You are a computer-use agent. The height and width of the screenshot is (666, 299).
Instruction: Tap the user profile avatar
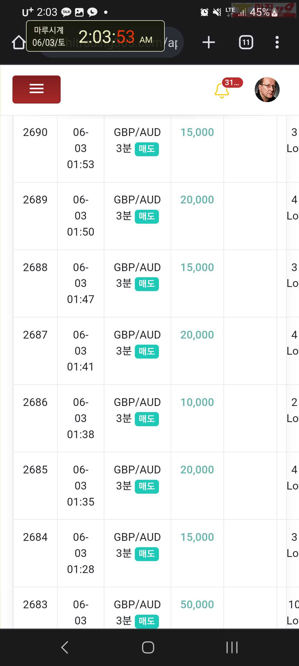[x=267, y=90]
